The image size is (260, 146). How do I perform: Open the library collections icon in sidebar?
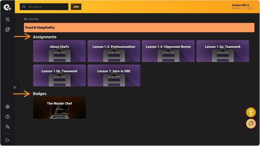click(7, 29)
